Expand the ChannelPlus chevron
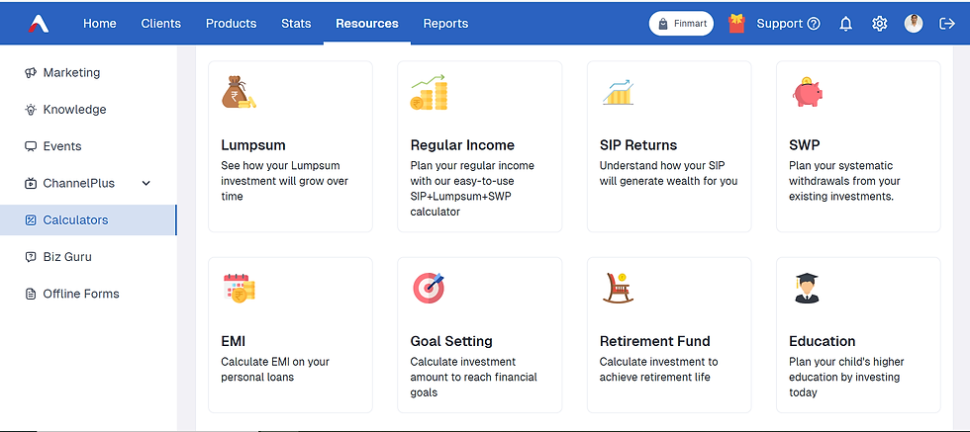The height and width of the screenshot is (432, 970). 146,183
